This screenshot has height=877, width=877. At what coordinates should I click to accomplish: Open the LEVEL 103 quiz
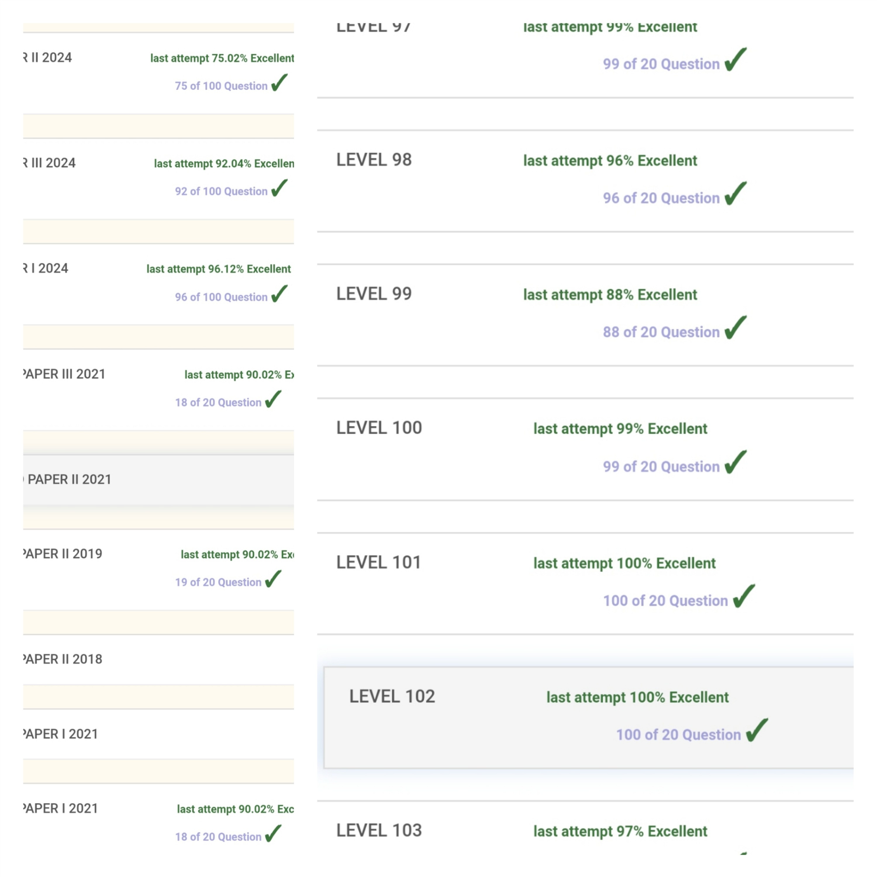tap(379, 830)
